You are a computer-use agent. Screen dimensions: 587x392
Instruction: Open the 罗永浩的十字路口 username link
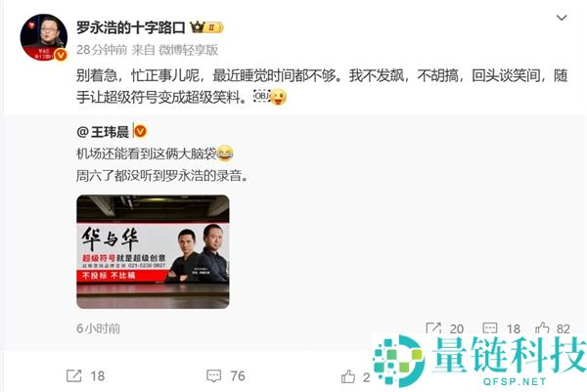pos(131,27)
